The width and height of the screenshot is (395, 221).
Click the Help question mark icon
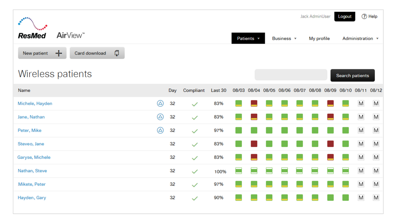[364, 16]
